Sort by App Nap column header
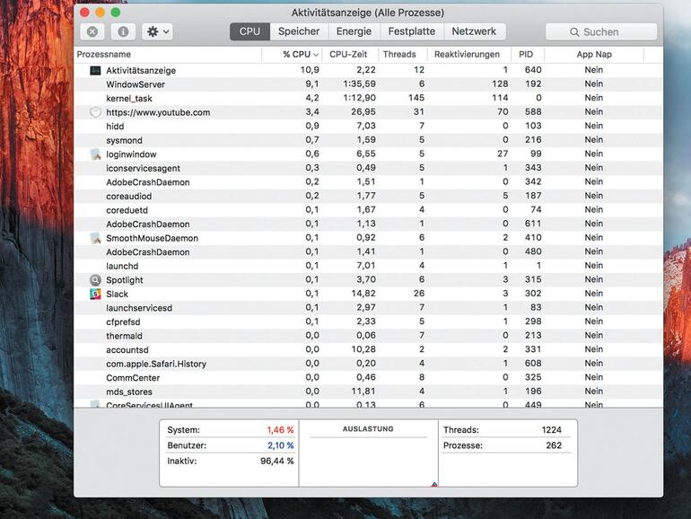The width and height of the screenshot is (691, 519). [594, 55]
